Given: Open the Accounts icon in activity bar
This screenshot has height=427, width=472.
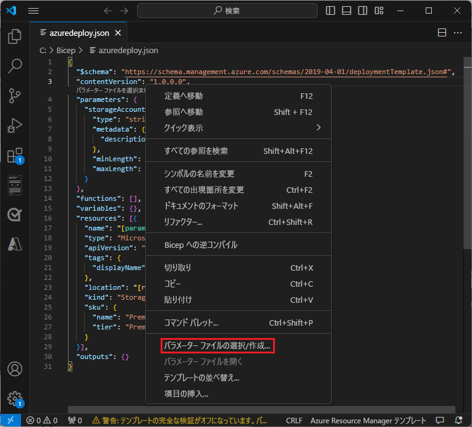Looking at the screenshot, I should tap(14, 369).
